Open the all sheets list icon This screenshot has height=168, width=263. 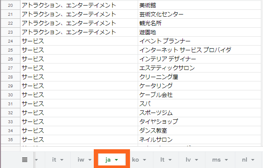25,159
